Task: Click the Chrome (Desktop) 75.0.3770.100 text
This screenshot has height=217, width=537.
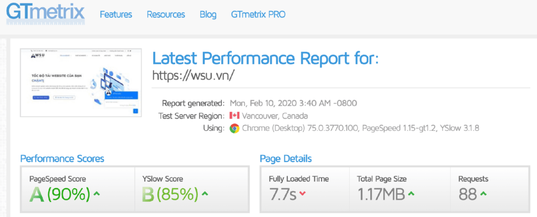Action: [x=300, y=129]
